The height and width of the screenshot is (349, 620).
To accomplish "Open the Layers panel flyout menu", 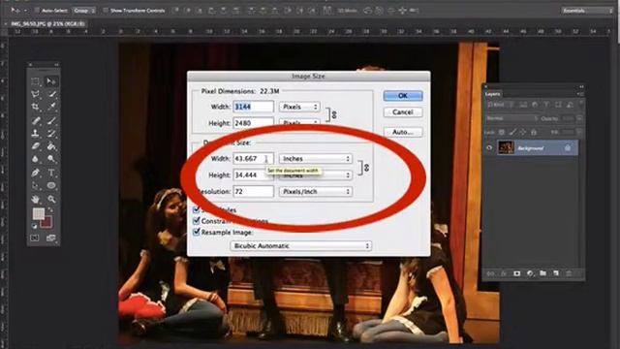I will coord(580,94).
